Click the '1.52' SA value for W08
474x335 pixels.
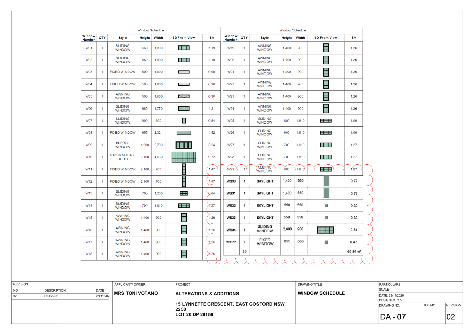(x=212, y=133)
